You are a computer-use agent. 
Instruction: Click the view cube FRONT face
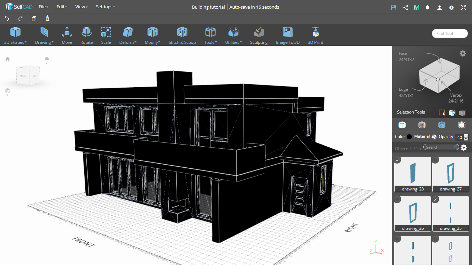click(x=23, y=76)
